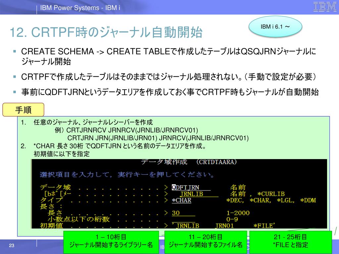Select the header text "IBM Power Systems - IBM i"
Screen dimensions: 339x254
coord(80,8)
